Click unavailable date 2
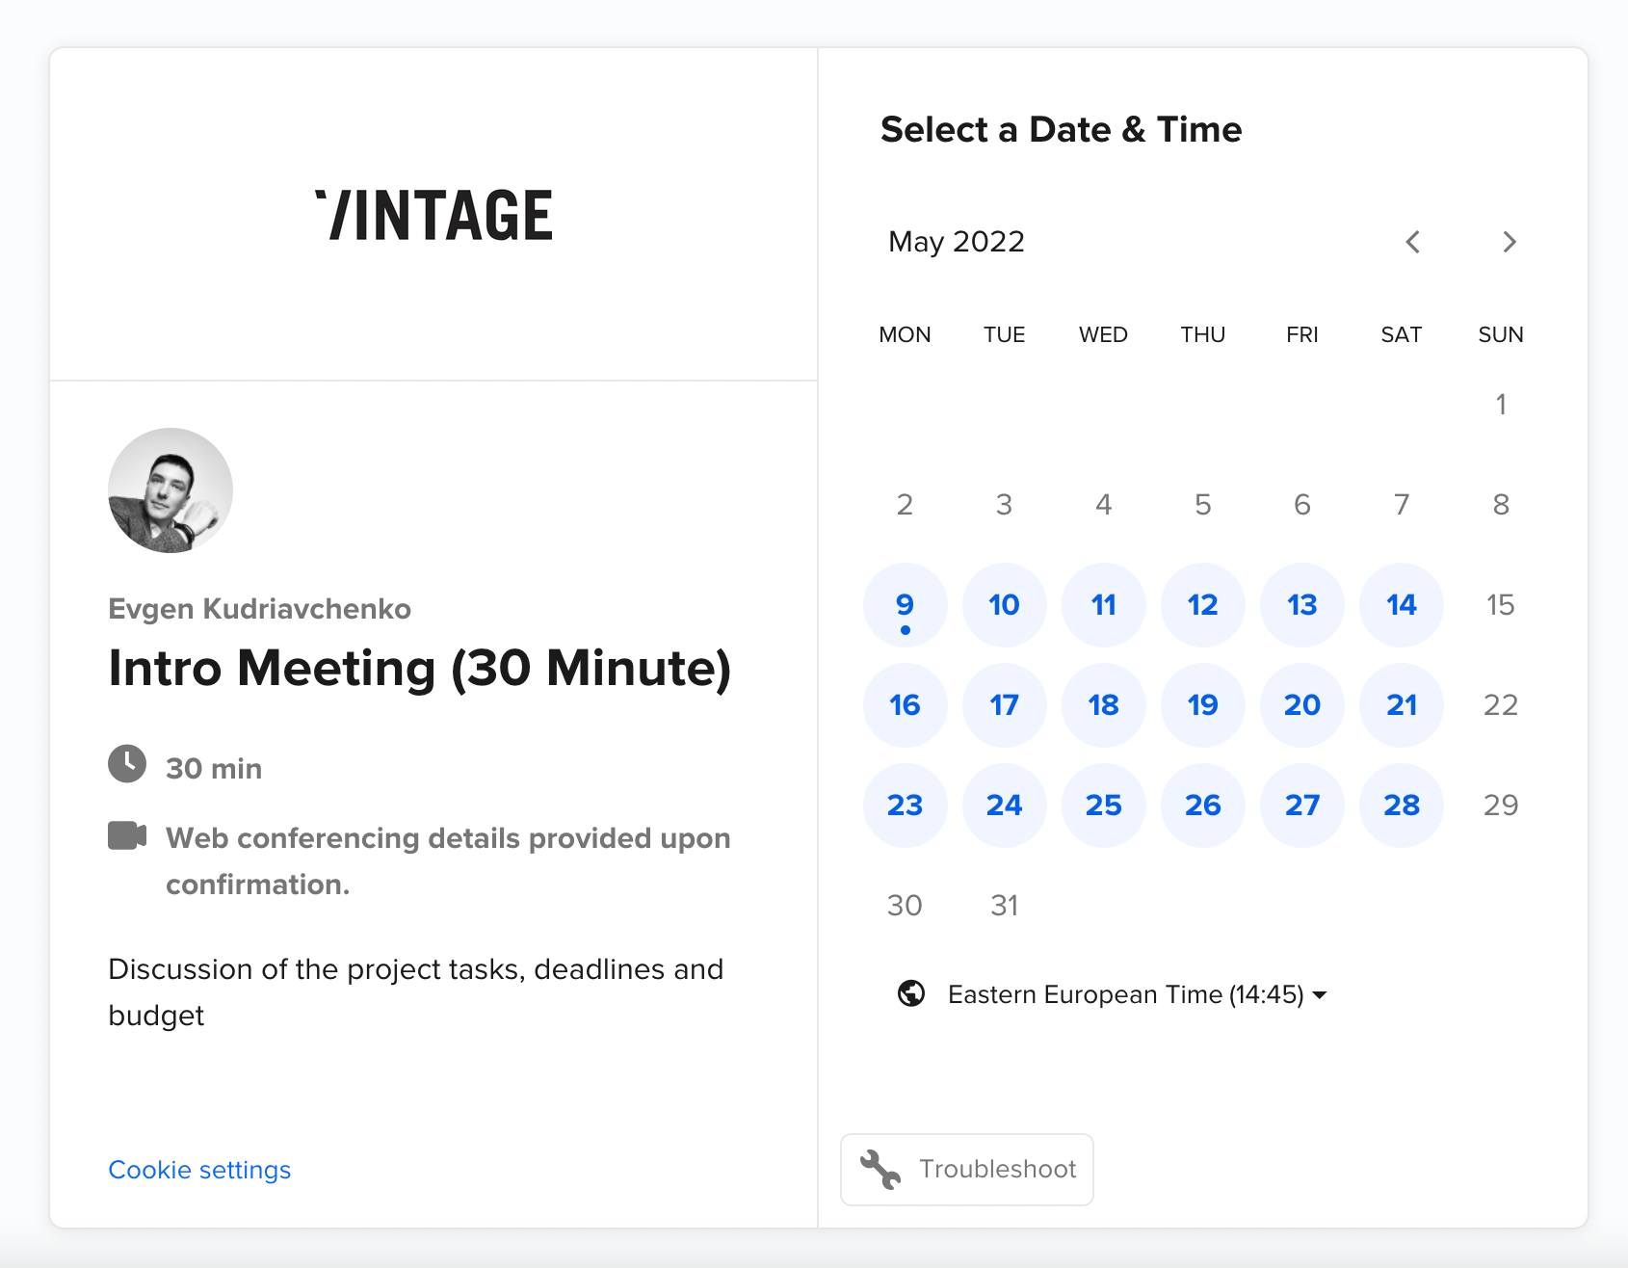Viewport: 1628px width, 1268px height. [905, 505]
